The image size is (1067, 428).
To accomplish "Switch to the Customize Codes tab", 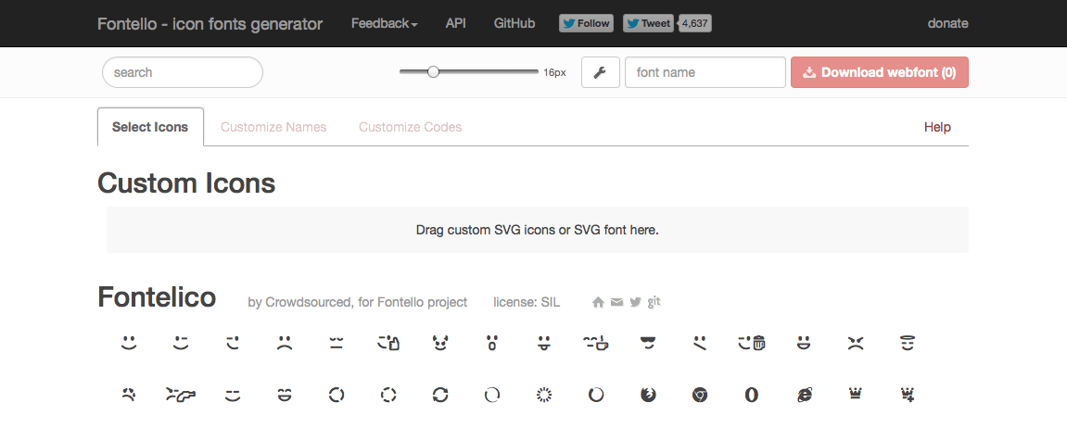I will tap(410, 127).
